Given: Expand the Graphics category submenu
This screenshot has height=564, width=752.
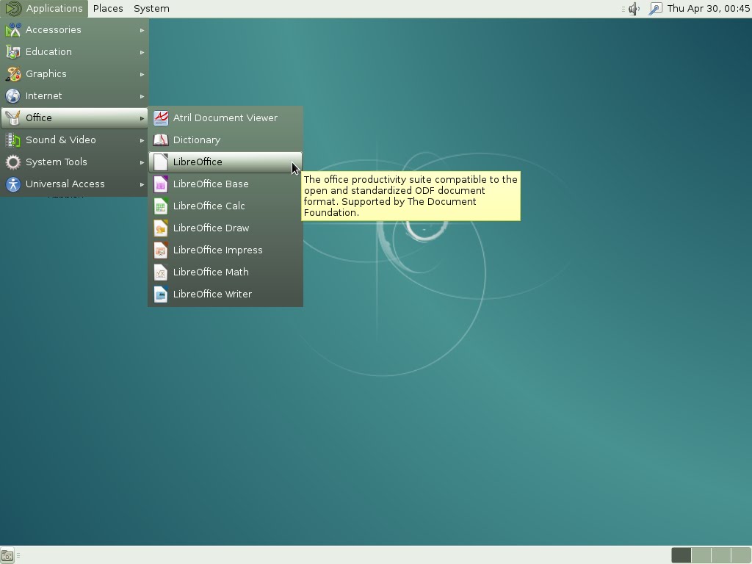Looking at the screenshot, I should point(74,74).
